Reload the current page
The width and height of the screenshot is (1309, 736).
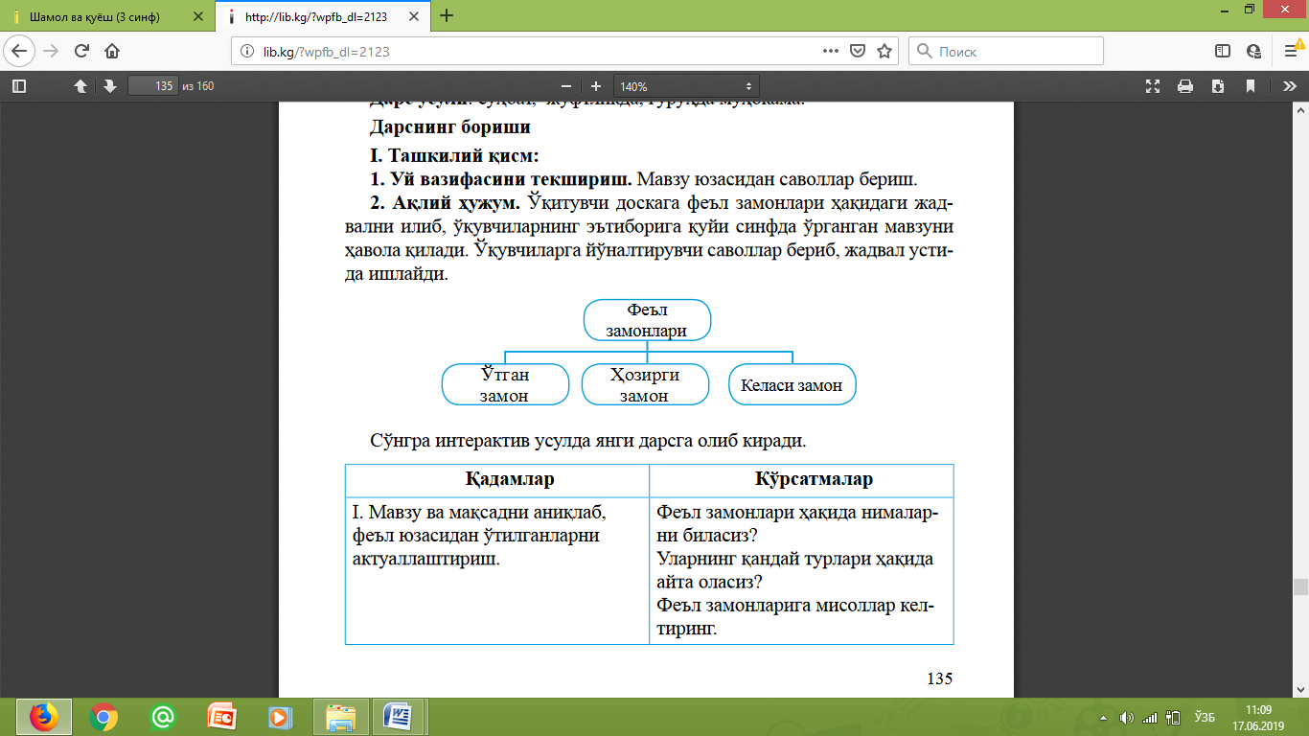[x=81, y=51]
